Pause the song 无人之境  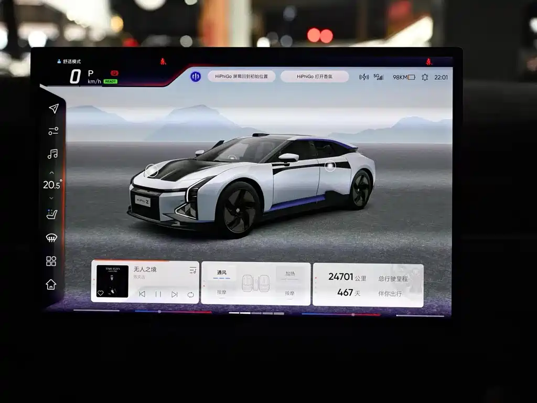pos(158,294)
